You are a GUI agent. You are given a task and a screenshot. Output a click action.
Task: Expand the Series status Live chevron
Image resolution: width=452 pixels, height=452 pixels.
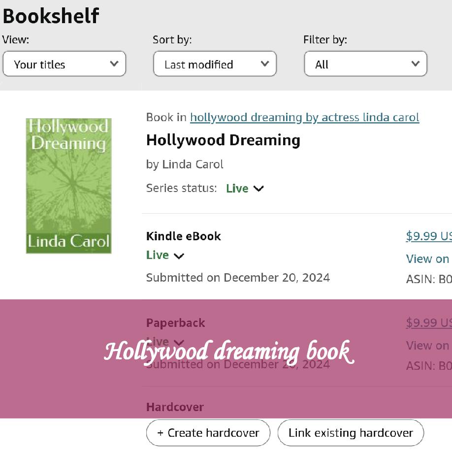pyautogui.click(x=258, y=189)
